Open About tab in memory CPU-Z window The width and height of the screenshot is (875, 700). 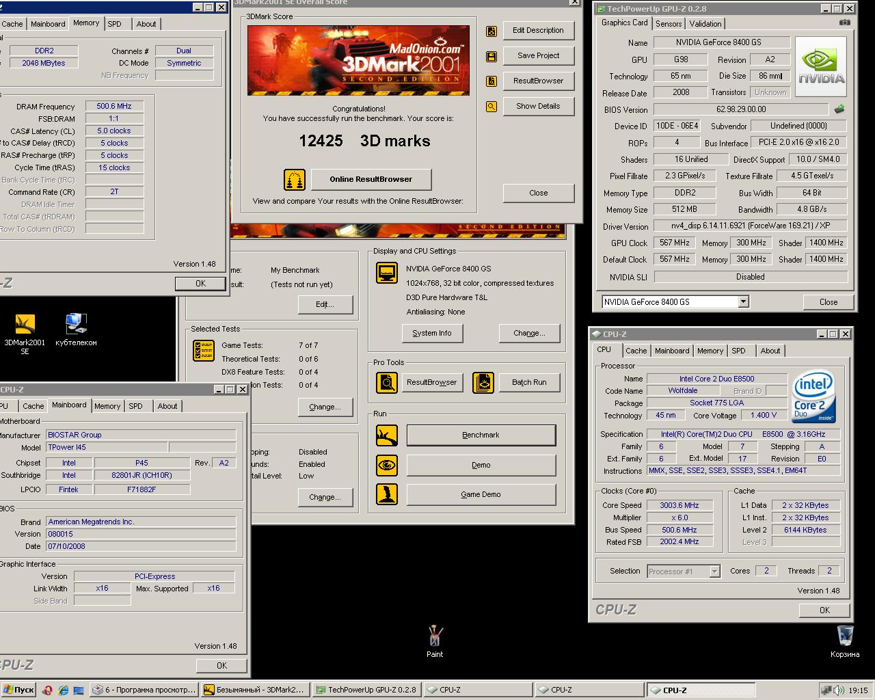pos(146,24)
